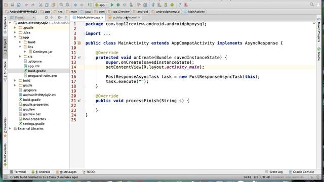Click the project panel settings gear icon

[x=59, y=18]
